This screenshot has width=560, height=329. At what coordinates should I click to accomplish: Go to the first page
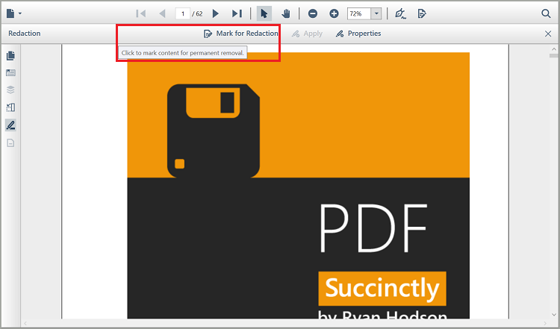click(x=140, y=13)
